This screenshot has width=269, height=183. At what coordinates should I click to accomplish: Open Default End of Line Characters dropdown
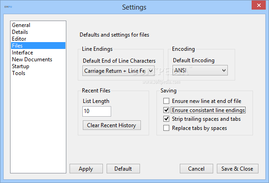118,70
